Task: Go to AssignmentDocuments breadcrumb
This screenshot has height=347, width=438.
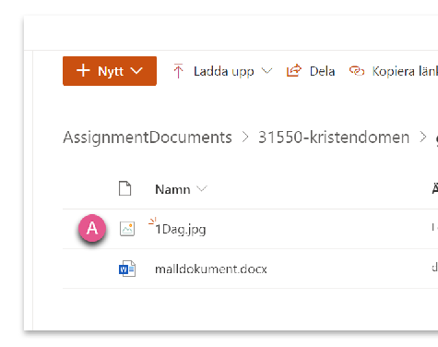Action: [x=148, y=138]
